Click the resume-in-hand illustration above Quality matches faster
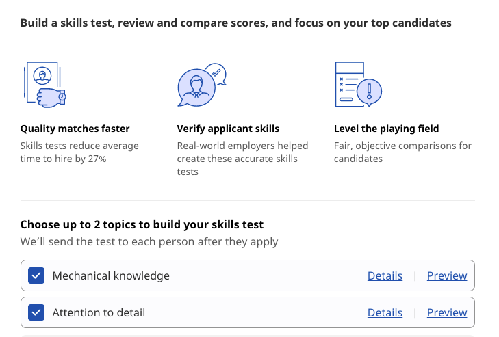The height and width of the screenshot is (337, 499). tap(43, 85)
